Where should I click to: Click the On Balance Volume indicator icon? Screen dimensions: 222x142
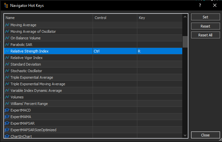(7, 38)
